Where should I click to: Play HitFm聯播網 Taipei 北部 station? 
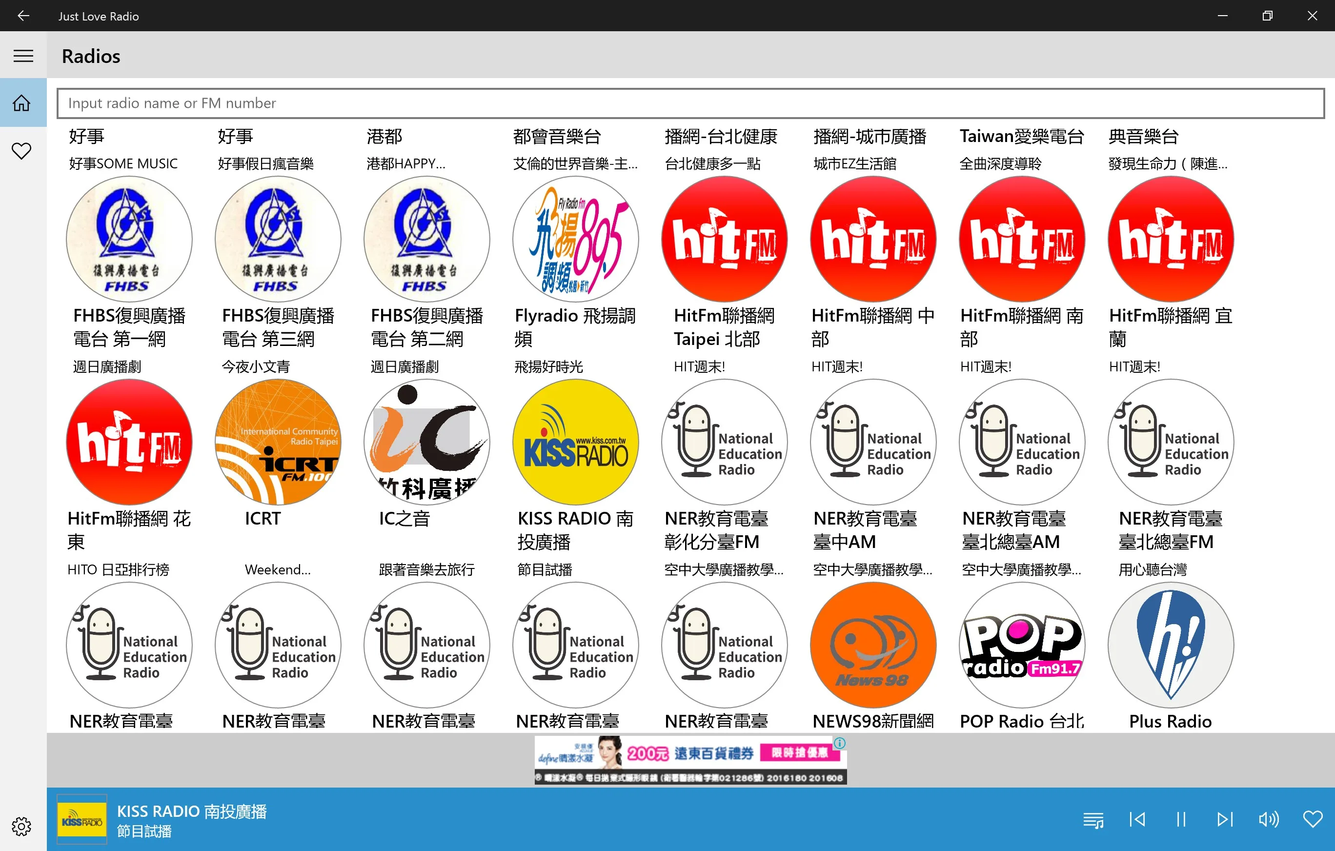[x=724, y=239]
